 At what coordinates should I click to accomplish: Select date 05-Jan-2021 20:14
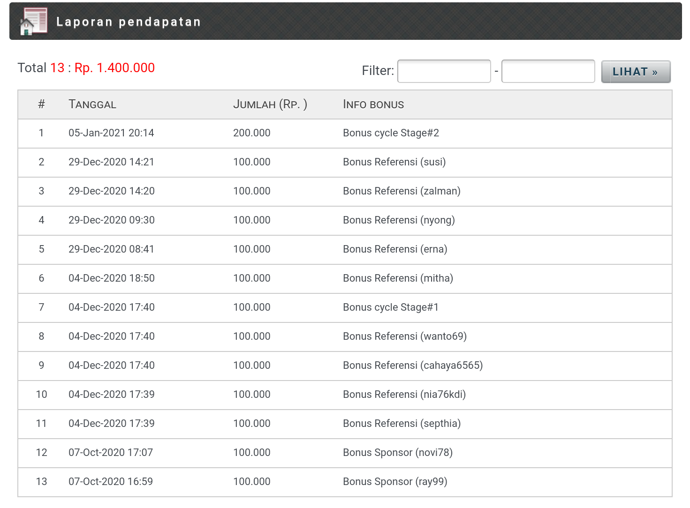[x=111, y=133]
